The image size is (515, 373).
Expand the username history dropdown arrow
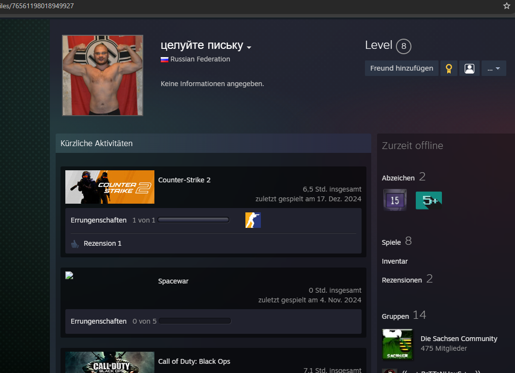coord(249,47)
